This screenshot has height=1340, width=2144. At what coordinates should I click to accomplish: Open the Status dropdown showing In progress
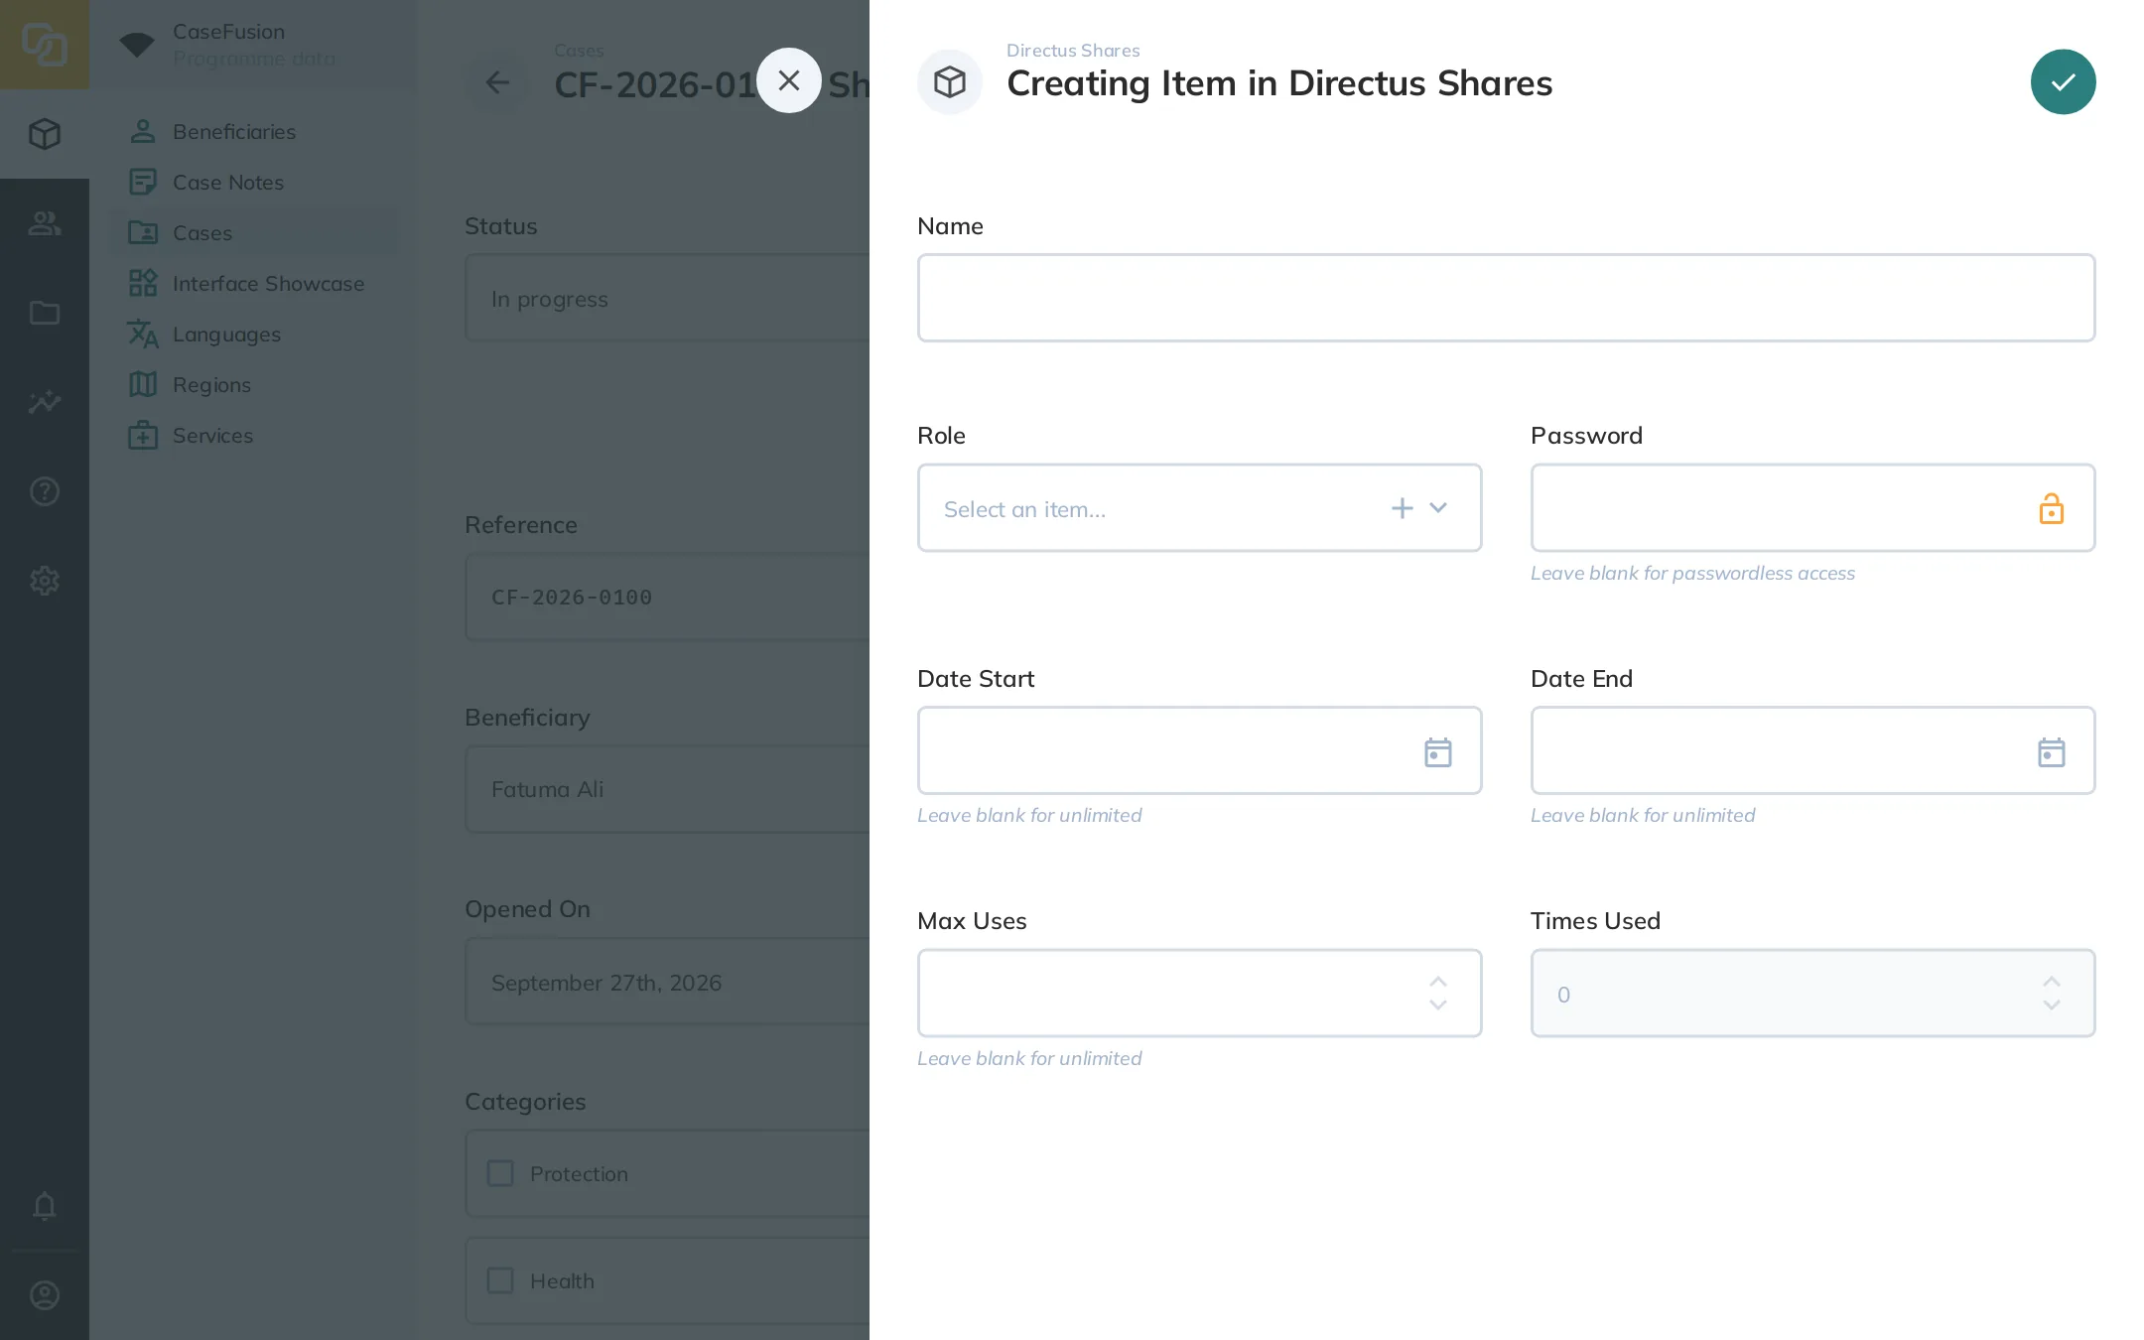click(667, 298)
